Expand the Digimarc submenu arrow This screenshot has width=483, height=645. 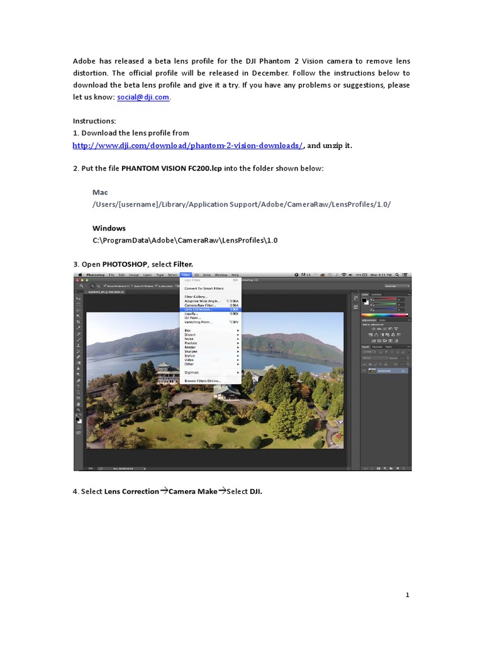(238, 372)
